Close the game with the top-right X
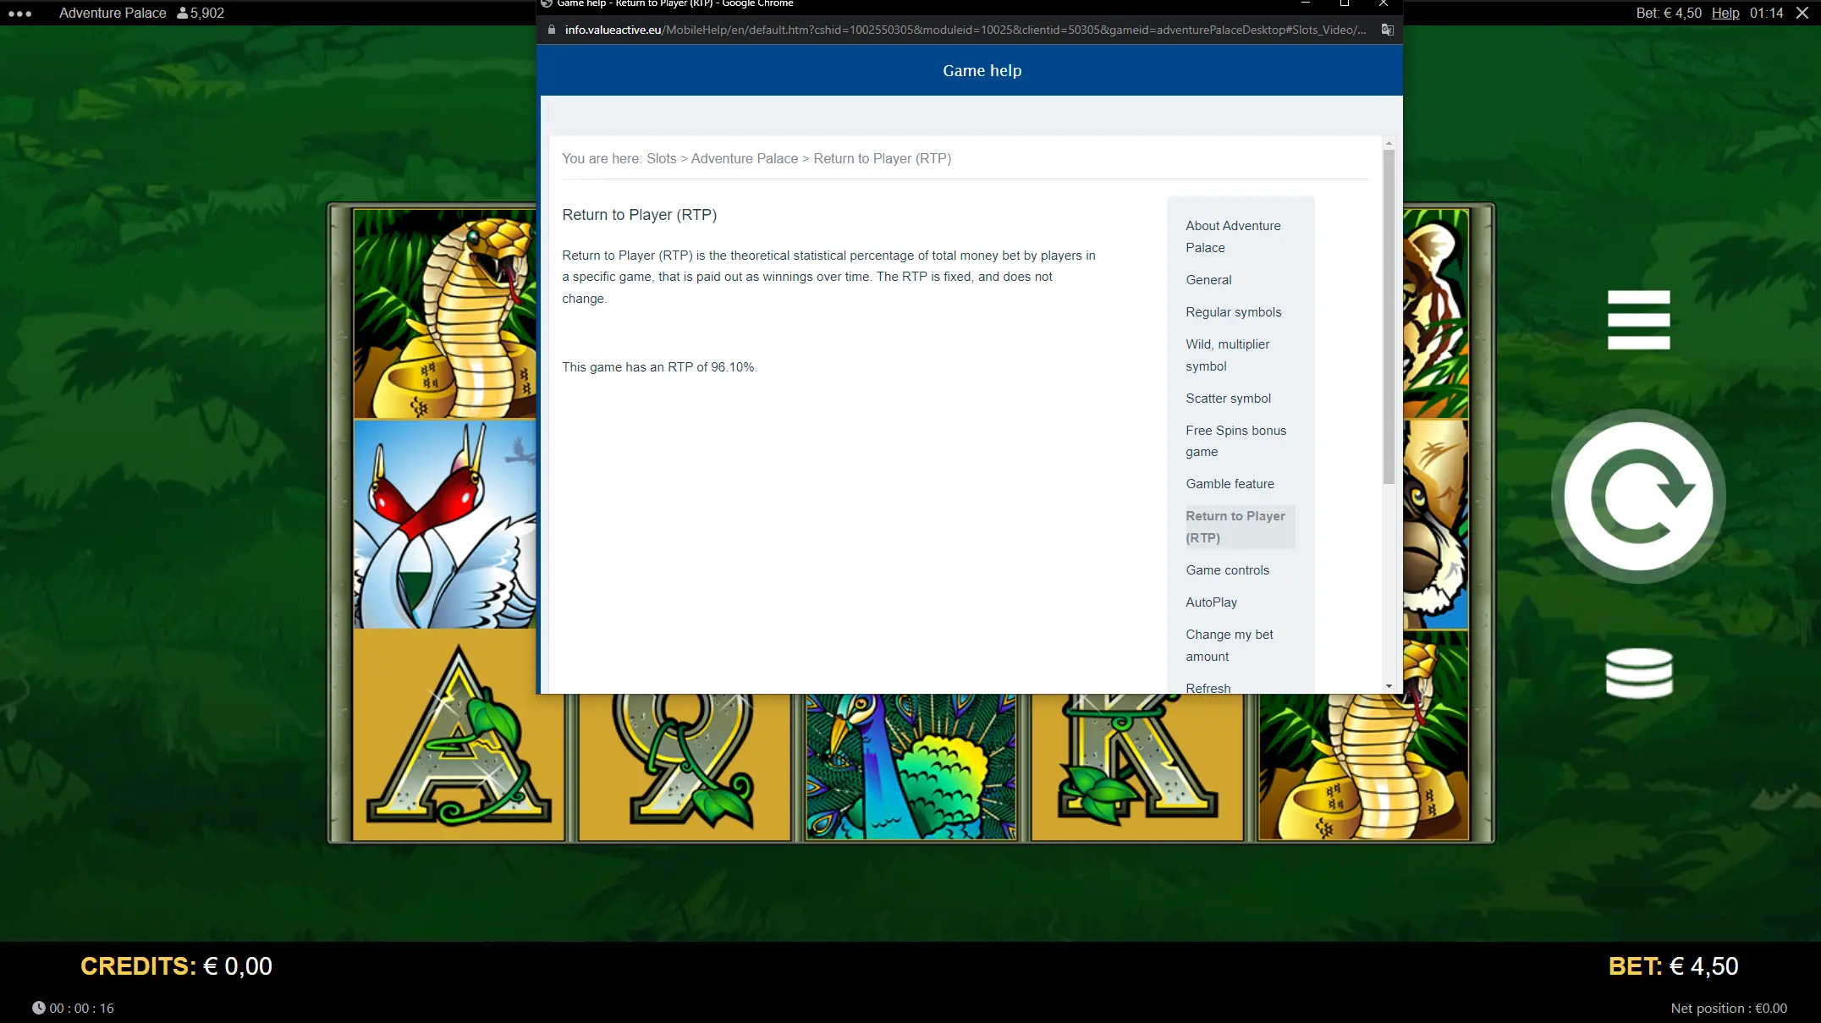The height and width of the screenshot is (1023, 1821). (1802, 13)
